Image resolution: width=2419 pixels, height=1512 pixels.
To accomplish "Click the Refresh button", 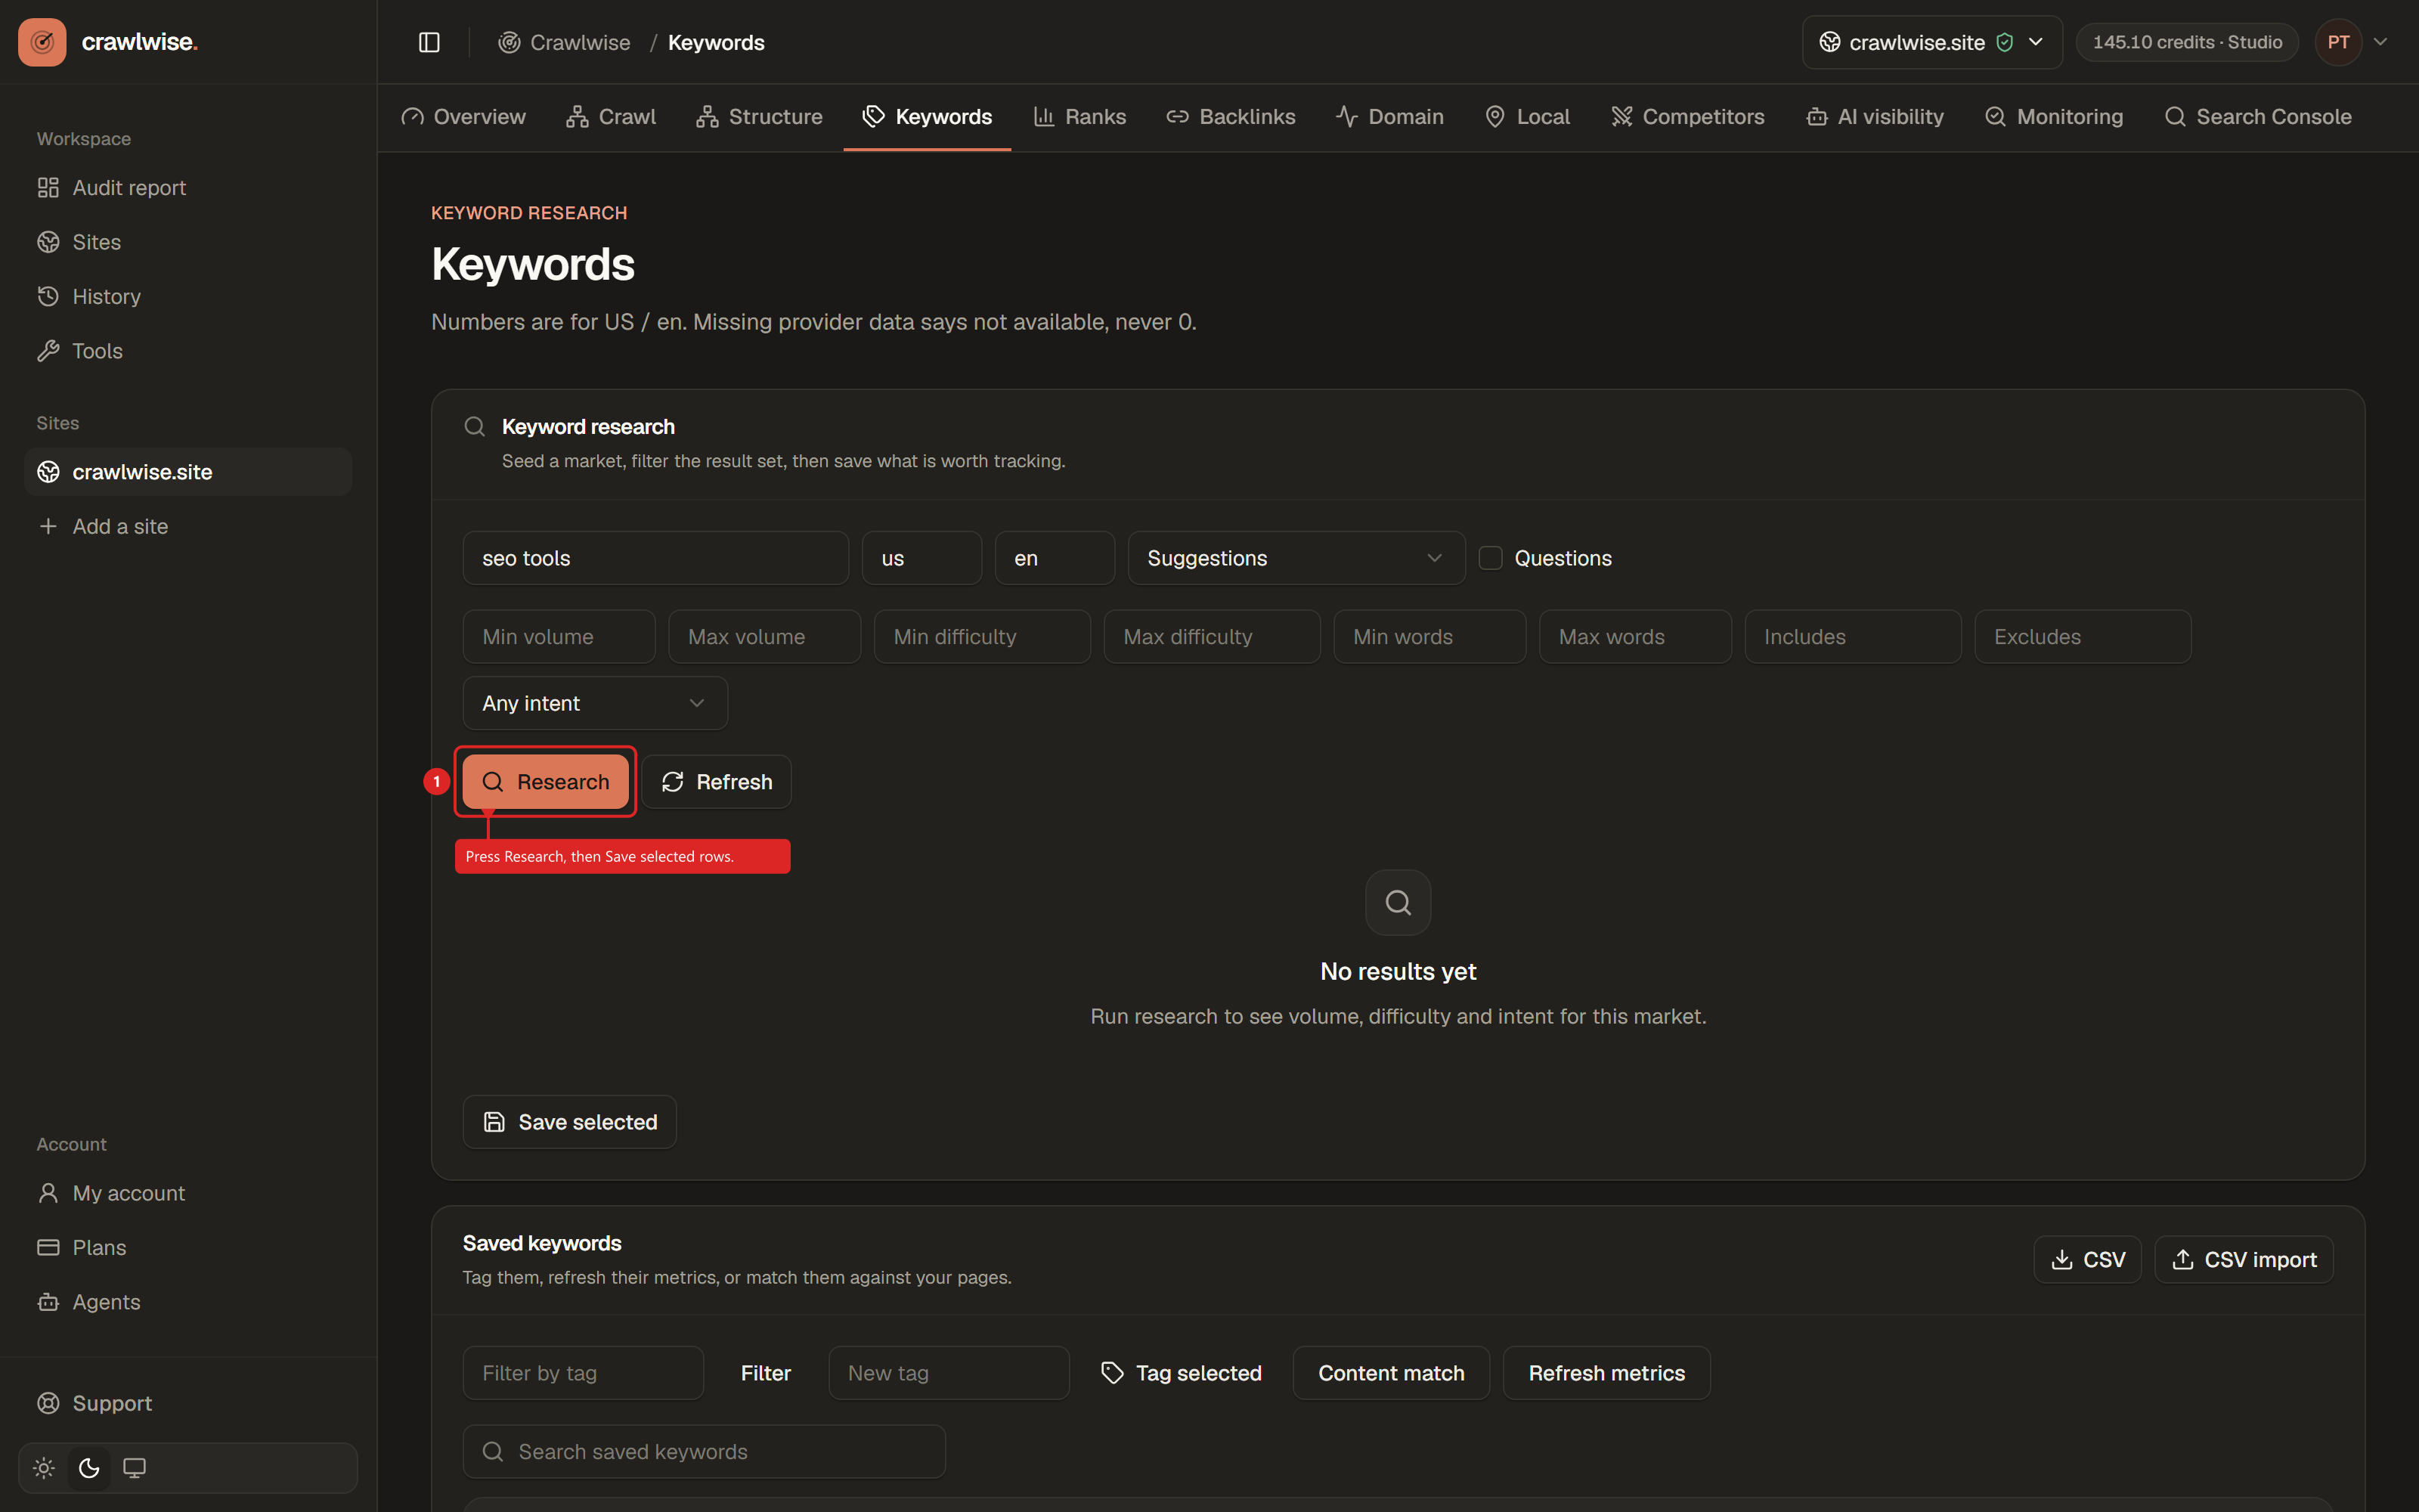I will pos(717,782).
